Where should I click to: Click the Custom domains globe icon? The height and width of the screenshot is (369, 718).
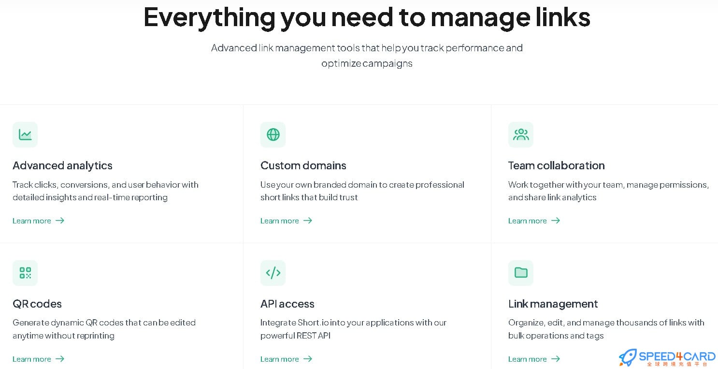(273, 134)
